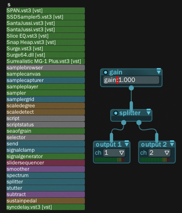Click the output 2 level meter

[x=155, y=160]
